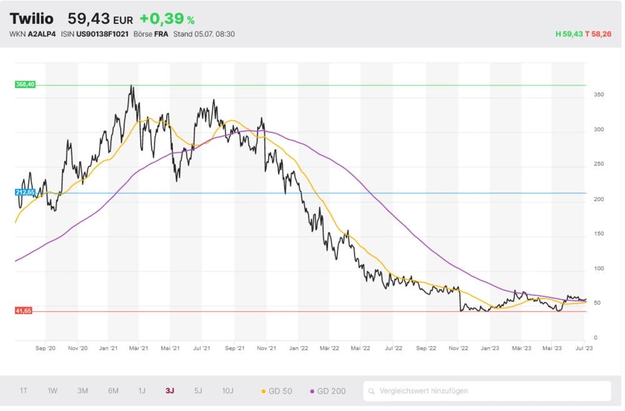Choose the 3M time period
Image resolution: width=625 pixels, height=411 pixels.
82,391
